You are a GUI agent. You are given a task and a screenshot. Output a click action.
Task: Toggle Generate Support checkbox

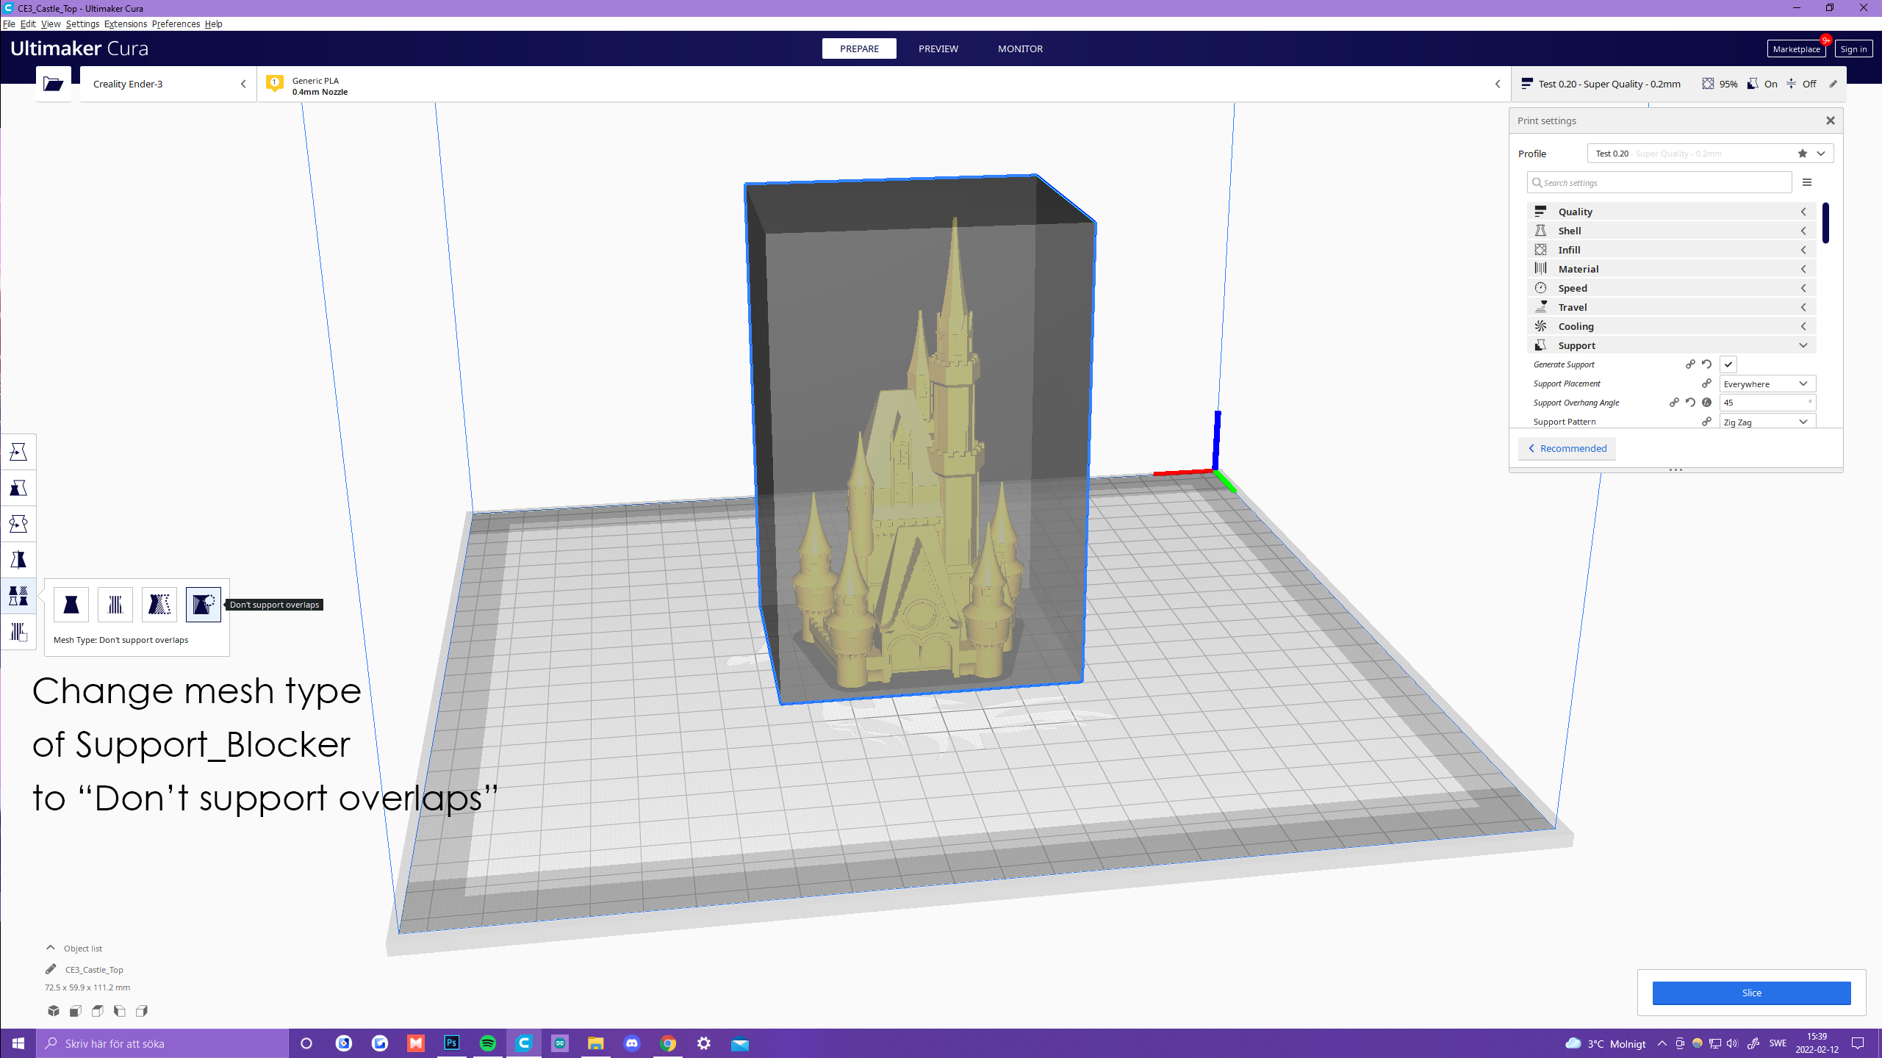(1728, 364)
